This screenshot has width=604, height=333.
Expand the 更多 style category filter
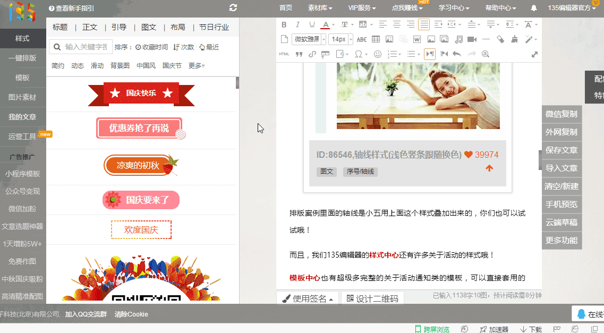(196, 66)
